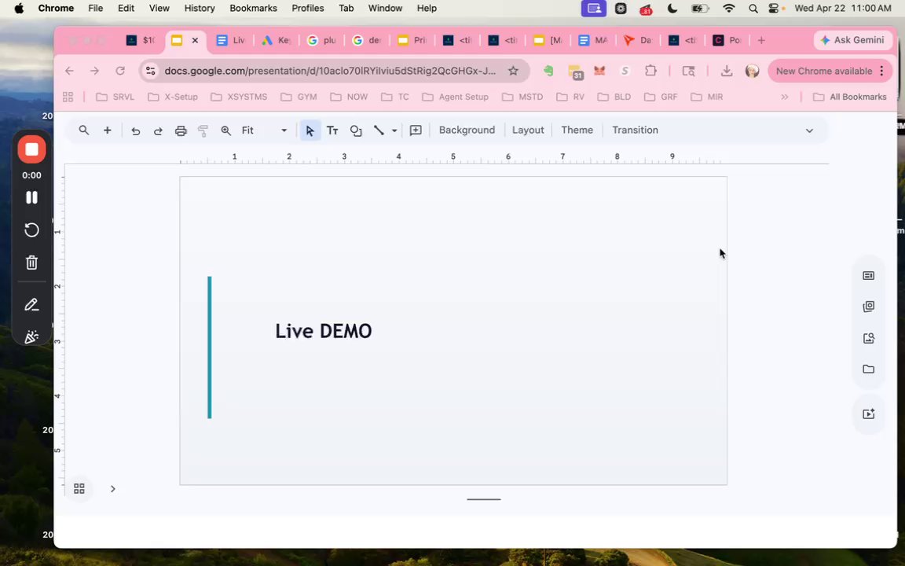Undo the last action in Slides

[x=136, y=130]
